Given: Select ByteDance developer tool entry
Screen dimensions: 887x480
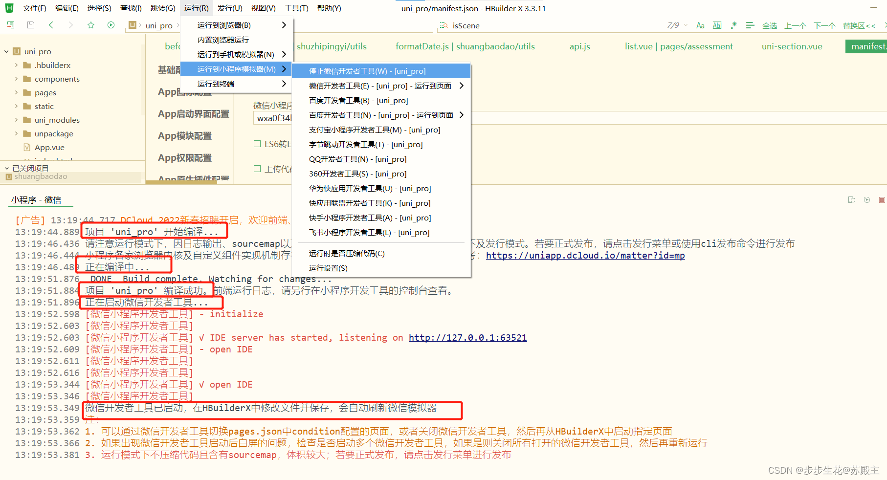Looking at the screenshot, I should pos(381,144).
